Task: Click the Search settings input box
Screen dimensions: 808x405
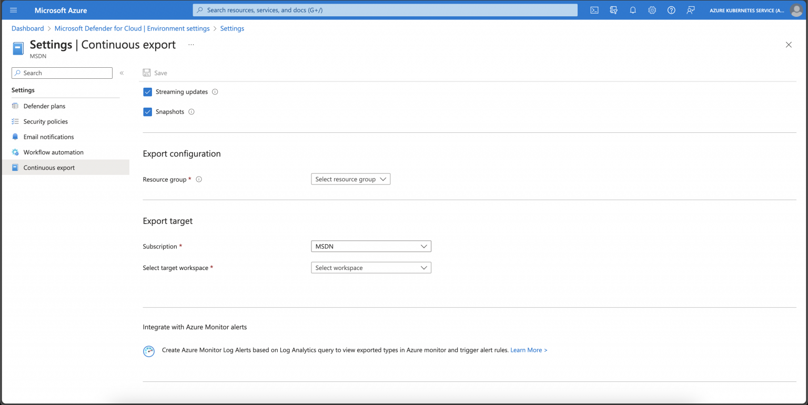Action: tap(62, 73)
